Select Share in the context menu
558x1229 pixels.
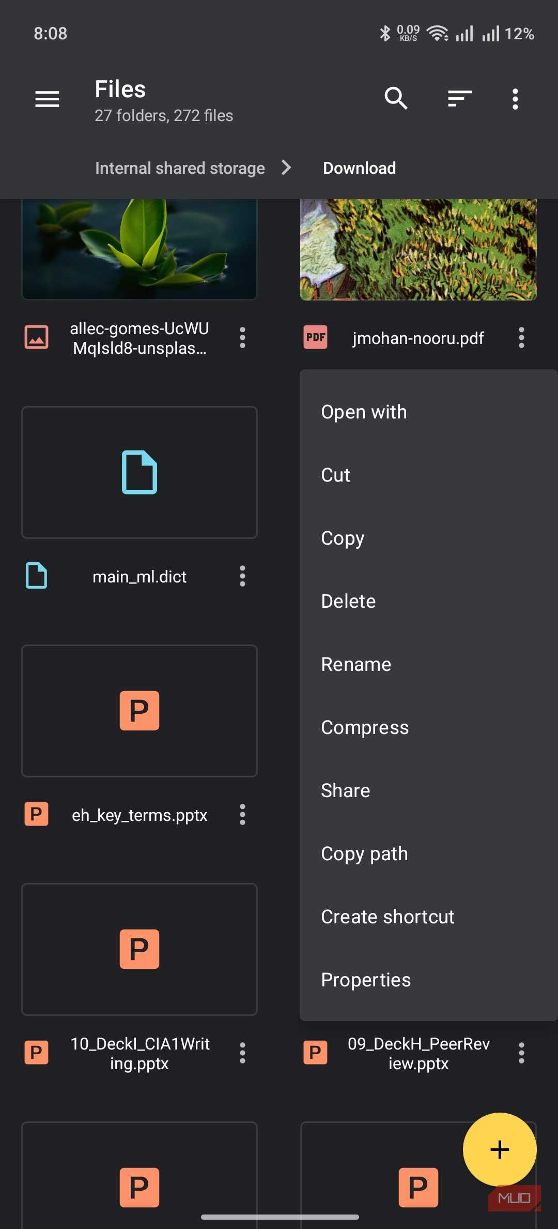(x=428, y=791)
